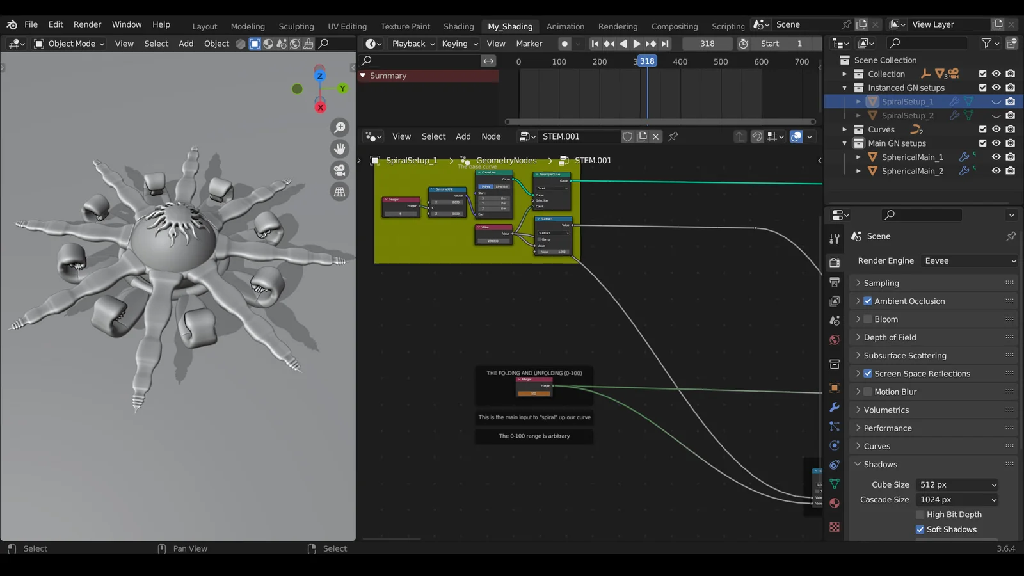Open the Render menu in the top bar
This screenshot has width=1024, height=576.
pos(87,24)
